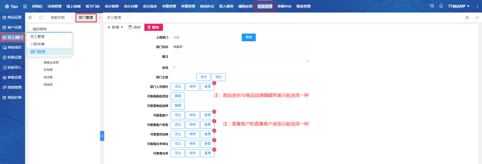Click 编辑 for 可查看商品类别
Screen dimensions: 482x164
coord(178,96)
